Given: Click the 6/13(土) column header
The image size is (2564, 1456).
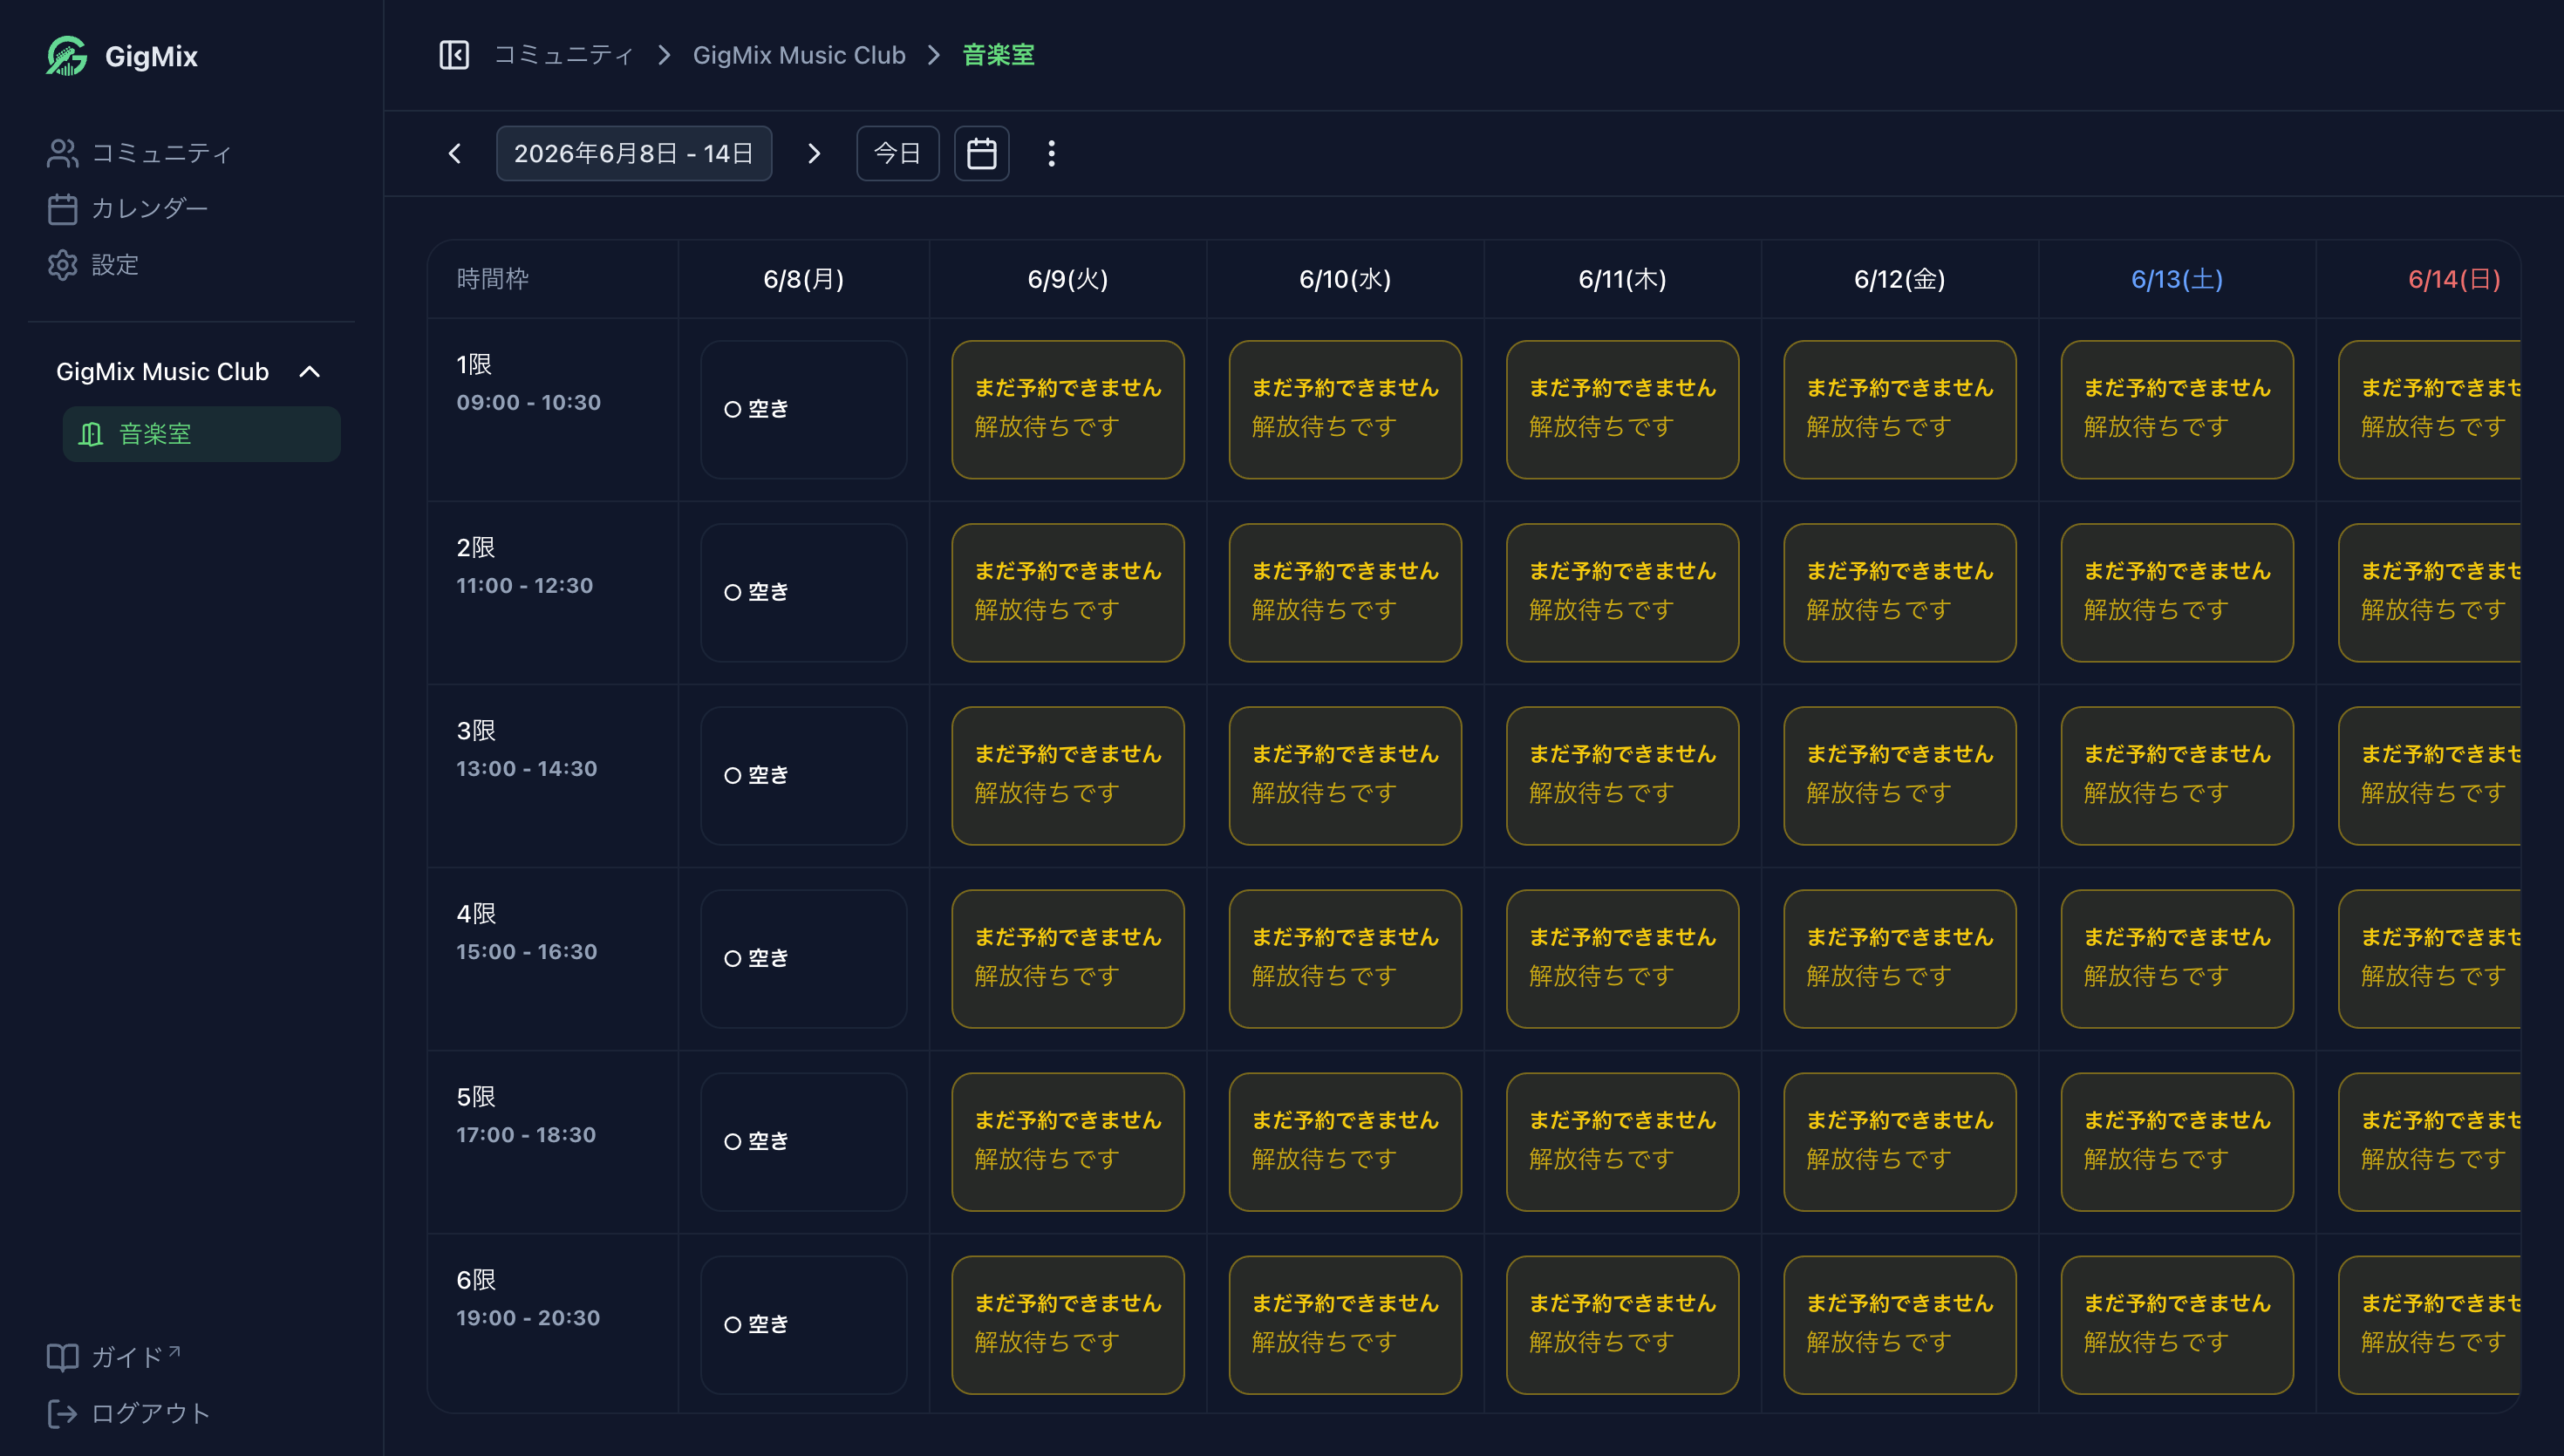Looking at the screenshot, I should pos(2177,279).
